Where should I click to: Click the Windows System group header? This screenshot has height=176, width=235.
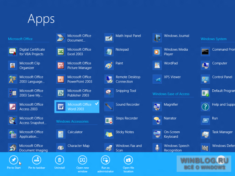pos(214,39)
